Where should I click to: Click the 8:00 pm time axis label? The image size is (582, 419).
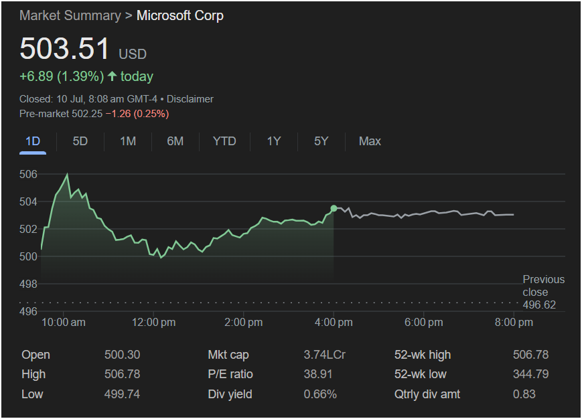click(x=514, y=322)
